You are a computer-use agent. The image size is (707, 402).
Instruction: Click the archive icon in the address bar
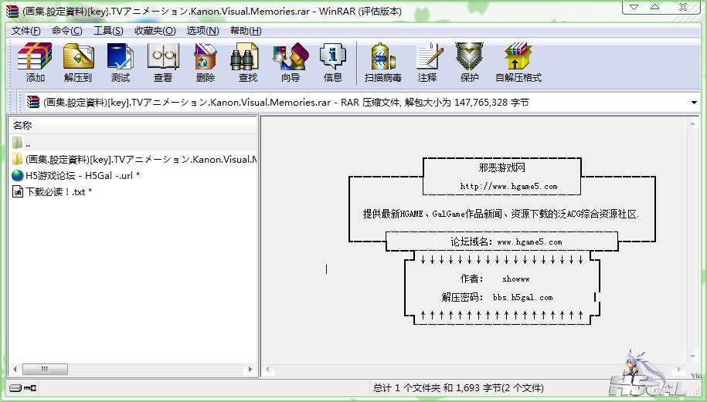click(x=32, y=102)
